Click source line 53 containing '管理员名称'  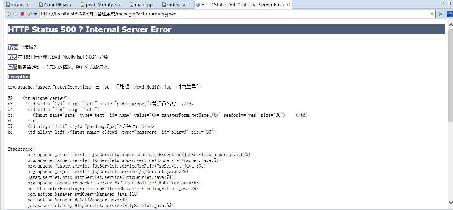(101, 104)
